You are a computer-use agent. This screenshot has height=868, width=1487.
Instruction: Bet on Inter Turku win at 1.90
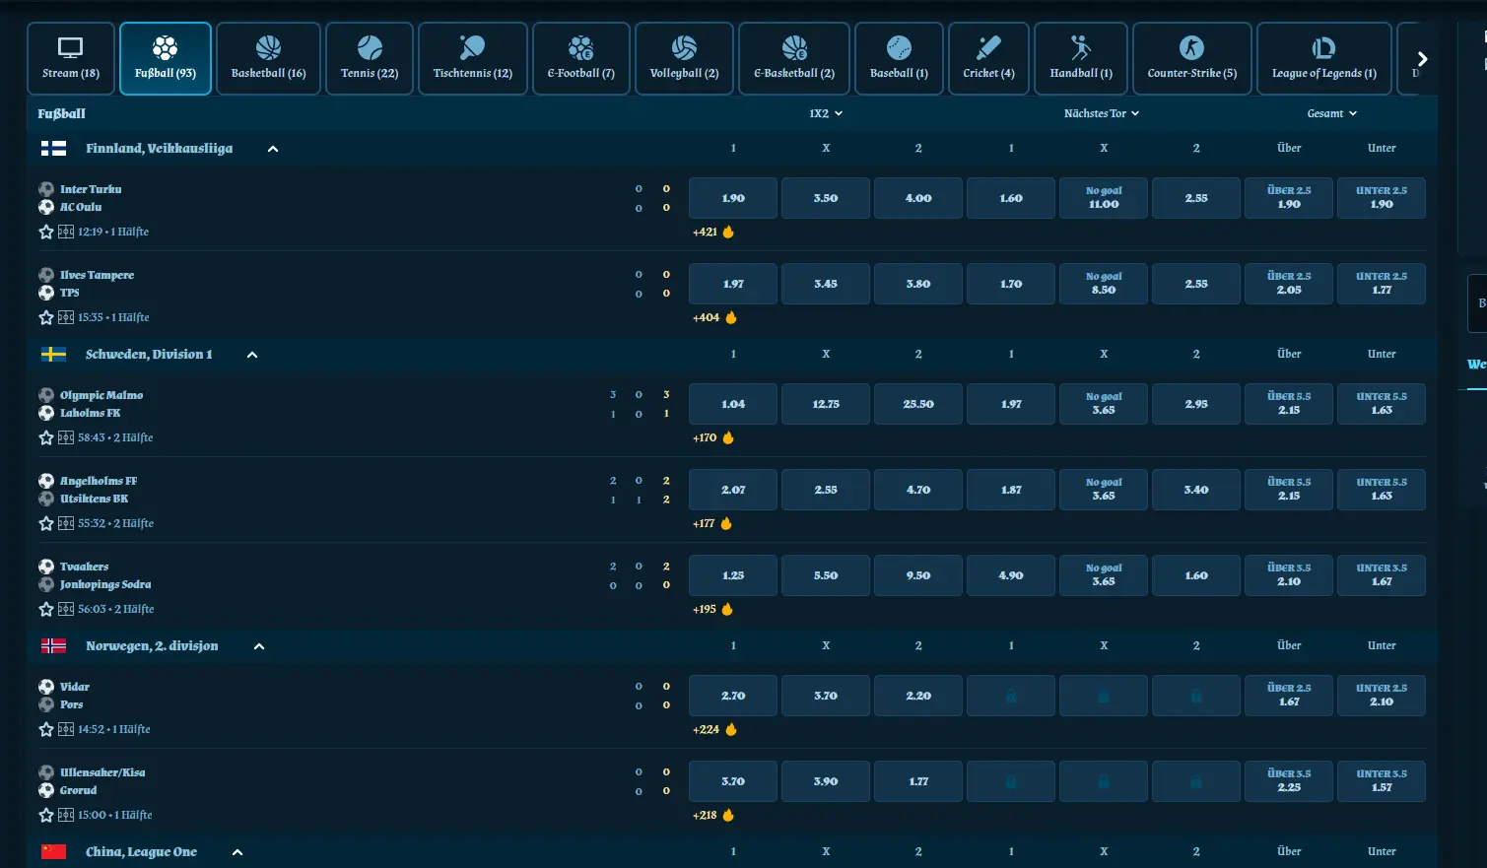click(x=733, y=198)
